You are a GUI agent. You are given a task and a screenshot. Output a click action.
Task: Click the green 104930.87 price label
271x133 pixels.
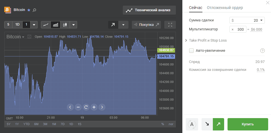166,50
